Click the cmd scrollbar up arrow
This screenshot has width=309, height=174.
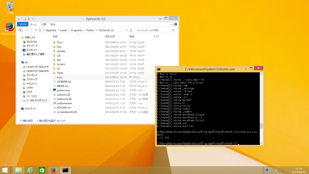point(261,74)
